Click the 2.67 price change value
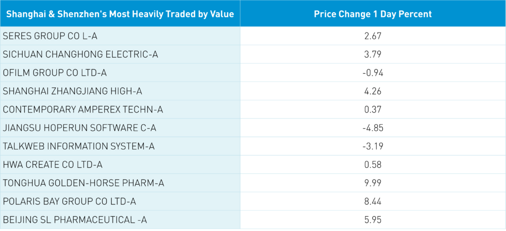 click(373, 36)
